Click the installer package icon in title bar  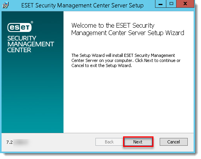point(5,5)
